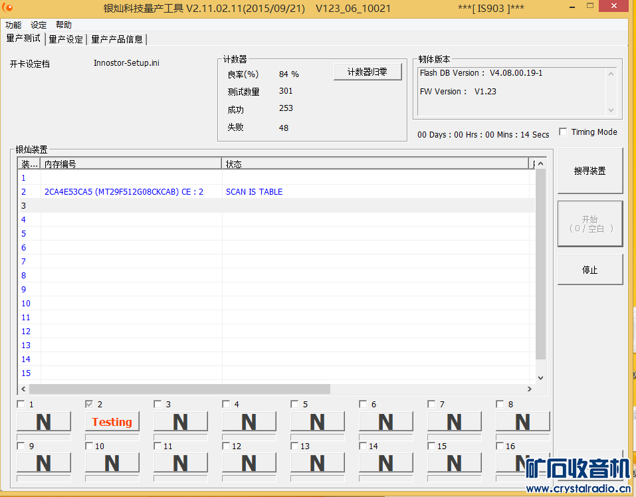Click the port 10 N status button
Screen dimensions: 636x497
click(x=112, y=463)
